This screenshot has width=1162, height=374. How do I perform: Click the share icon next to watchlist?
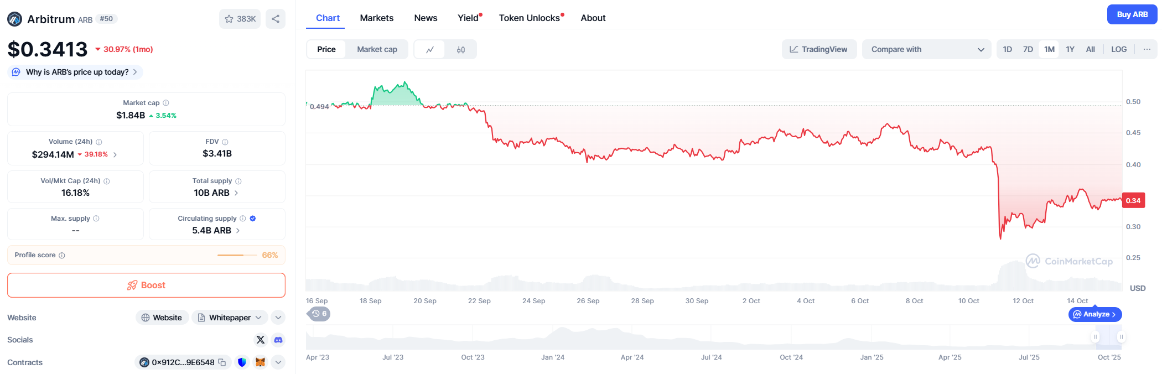[x=275, y=19]
